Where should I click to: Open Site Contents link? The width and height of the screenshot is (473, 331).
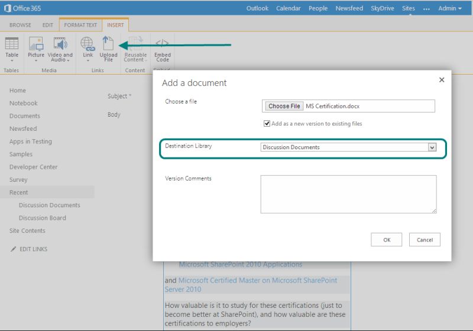click(27, 230)
